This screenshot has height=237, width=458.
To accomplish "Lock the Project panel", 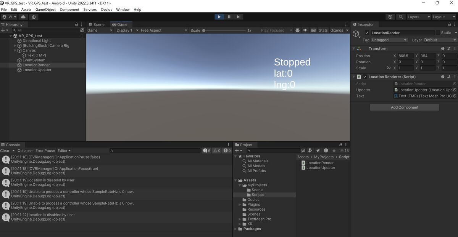I will point(341,145).
